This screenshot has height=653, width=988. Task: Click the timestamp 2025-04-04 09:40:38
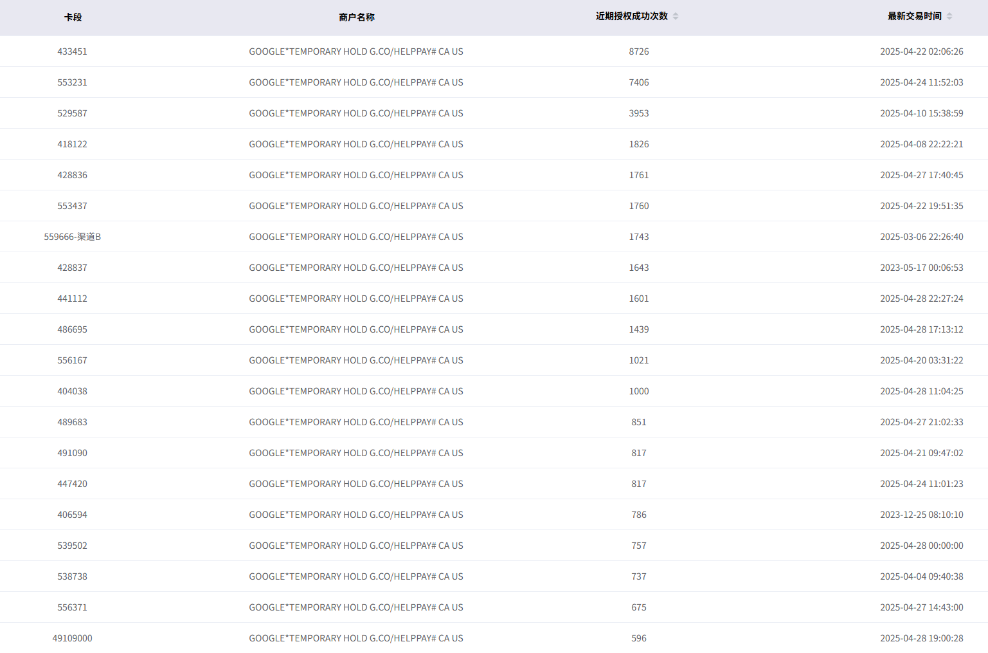(x=922, y=576)
